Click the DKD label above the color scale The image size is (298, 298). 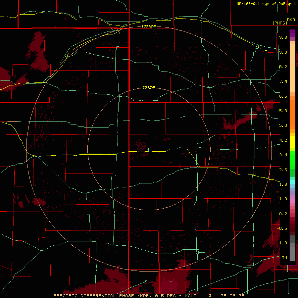(291, 20)
